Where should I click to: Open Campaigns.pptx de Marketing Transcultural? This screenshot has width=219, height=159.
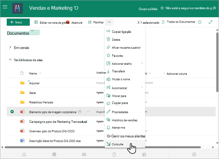pos(58,122)
